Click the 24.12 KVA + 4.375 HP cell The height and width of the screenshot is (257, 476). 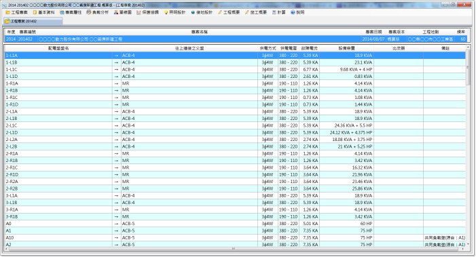[x=346, y=132]
